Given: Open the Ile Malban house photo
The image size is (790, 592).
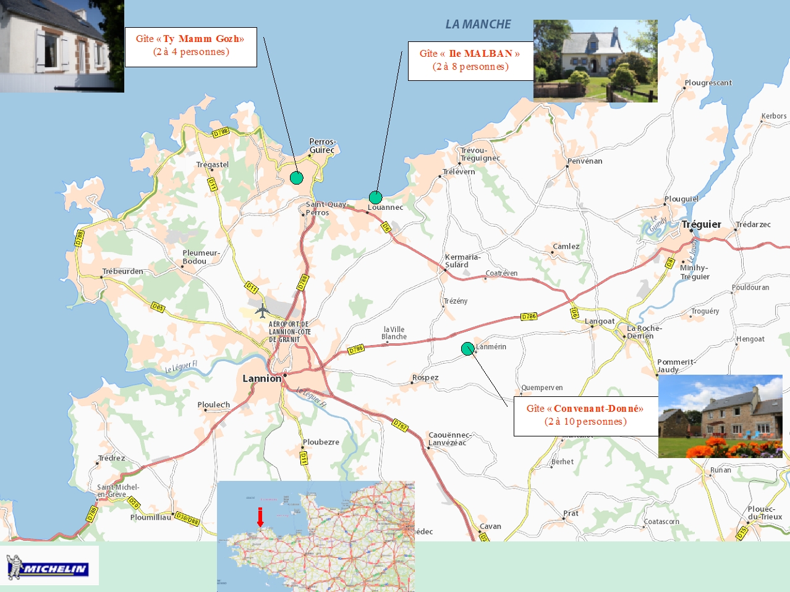Looking at the screenshot, I should pyautogui.click(x=595, y=60).
